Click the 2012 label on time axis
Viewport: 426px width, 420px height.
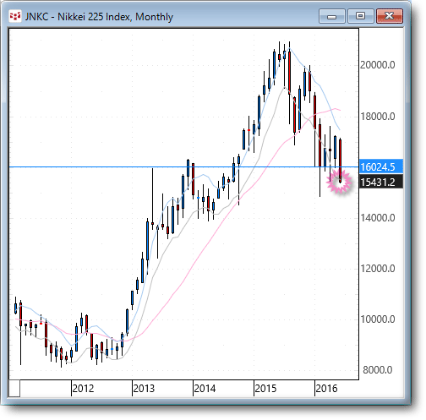pyautogui.click(x=83, y=389)
